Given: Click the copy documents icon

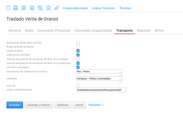Looking at the screenshot, I should (x=24, y=8).
